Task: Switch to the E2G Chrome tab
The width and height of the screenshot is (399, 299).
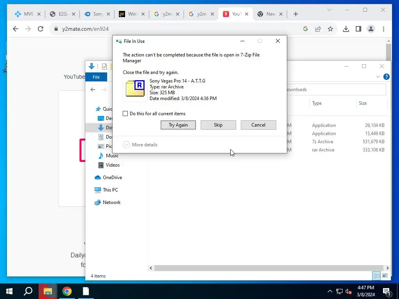Action: [x=62, y=14]
